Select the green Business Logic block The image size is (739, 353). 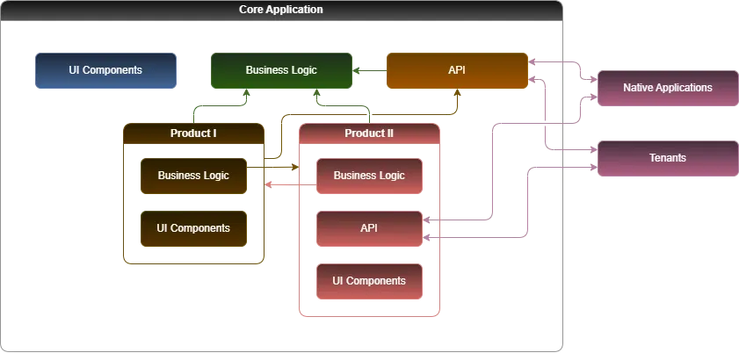[x=281, y=70]
